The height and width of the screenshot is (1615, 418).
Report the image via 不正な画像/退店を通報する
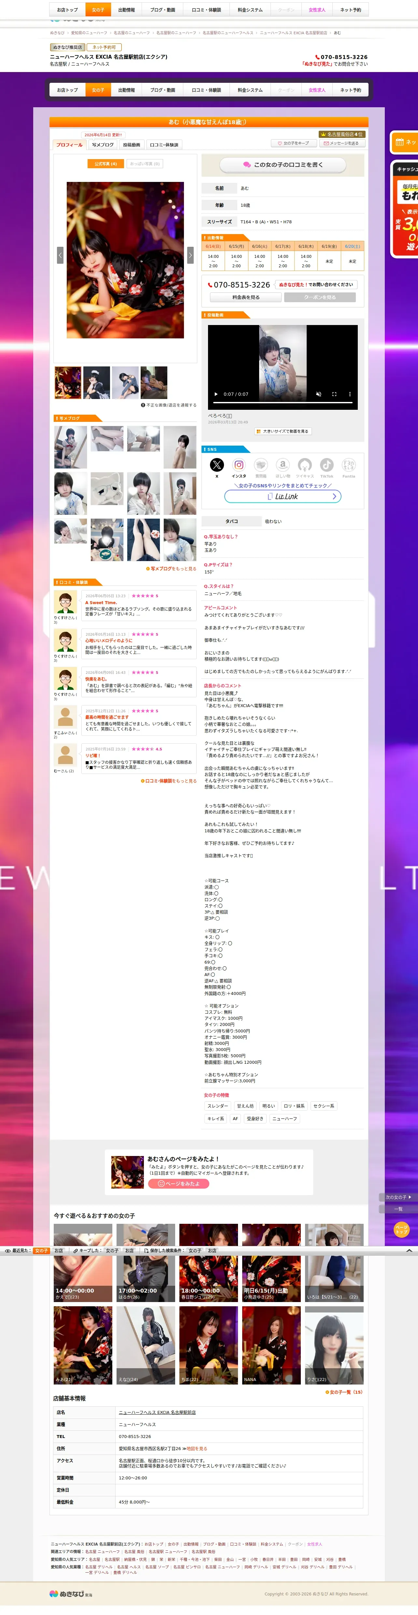point(169,405)
